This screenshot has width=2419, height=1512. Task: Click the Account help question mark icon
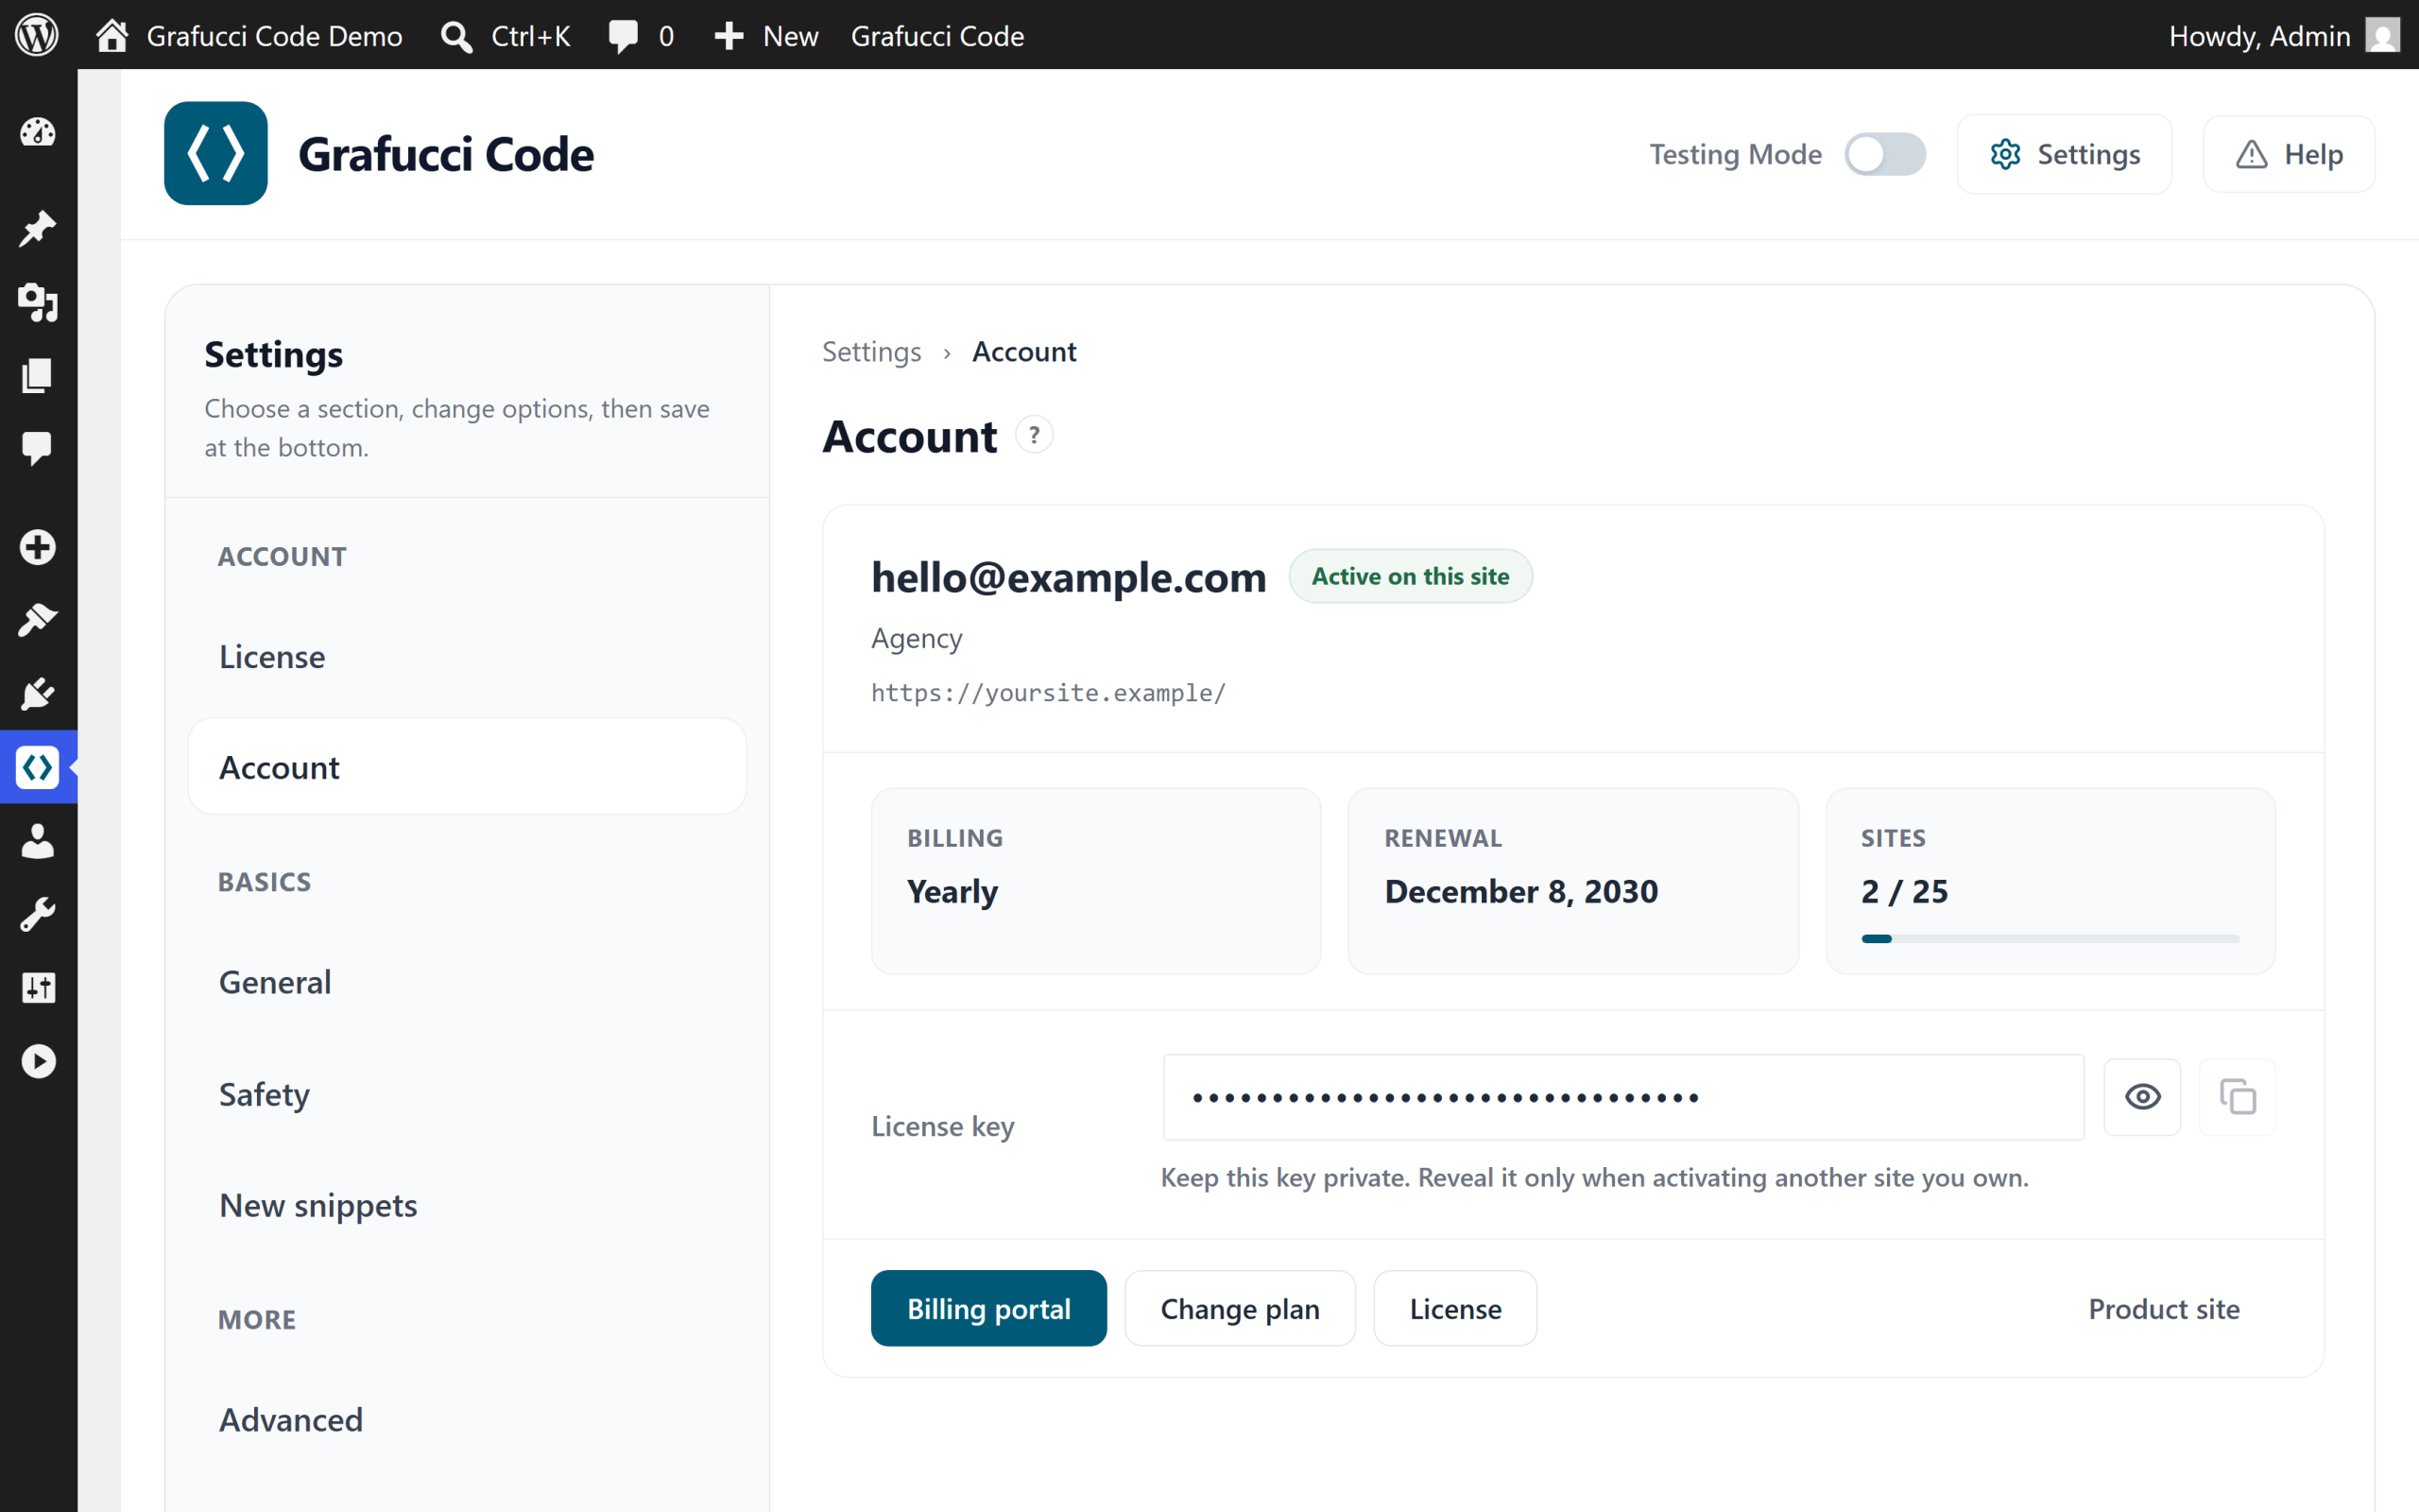pyautogui.click(x=1035, y=435)
